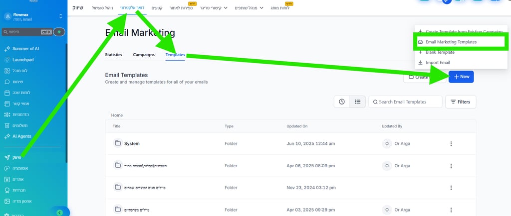
Task: Open row menu for Apr 06, 2025 folder
Action: [451, 166]
